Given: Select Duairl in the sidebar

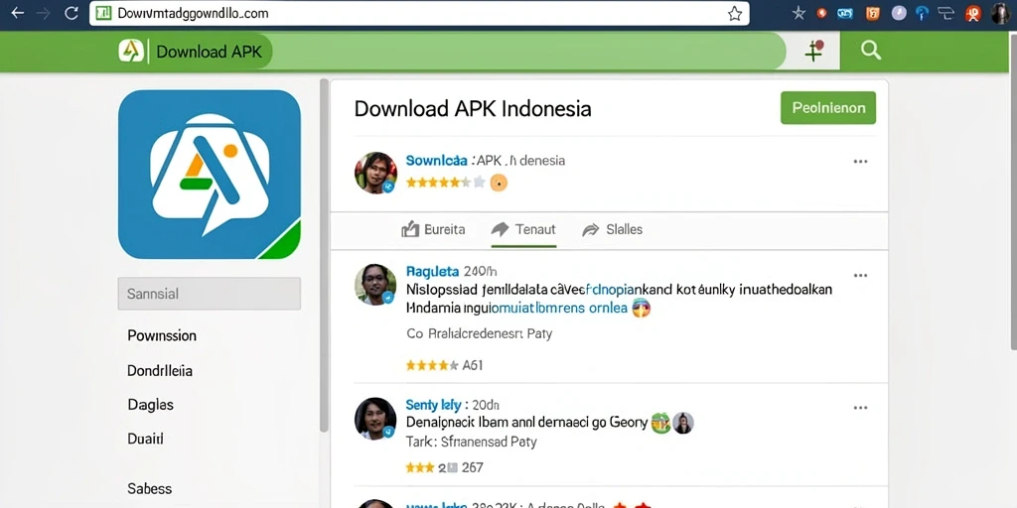Looking at the screenshot, I should [x=145, y=439].
